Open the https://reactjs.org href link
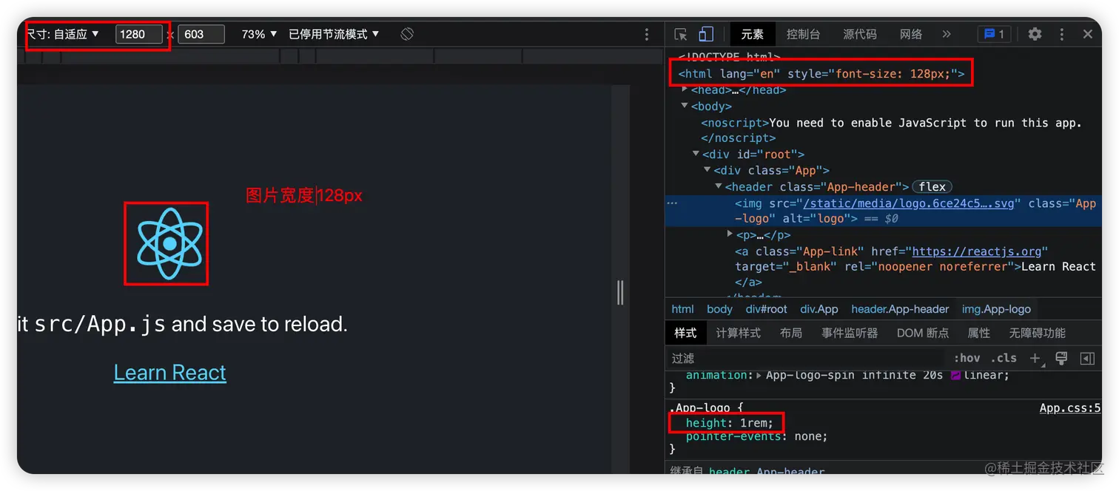The height and width of the screenshot is (491, 1119). pos(977,251)
